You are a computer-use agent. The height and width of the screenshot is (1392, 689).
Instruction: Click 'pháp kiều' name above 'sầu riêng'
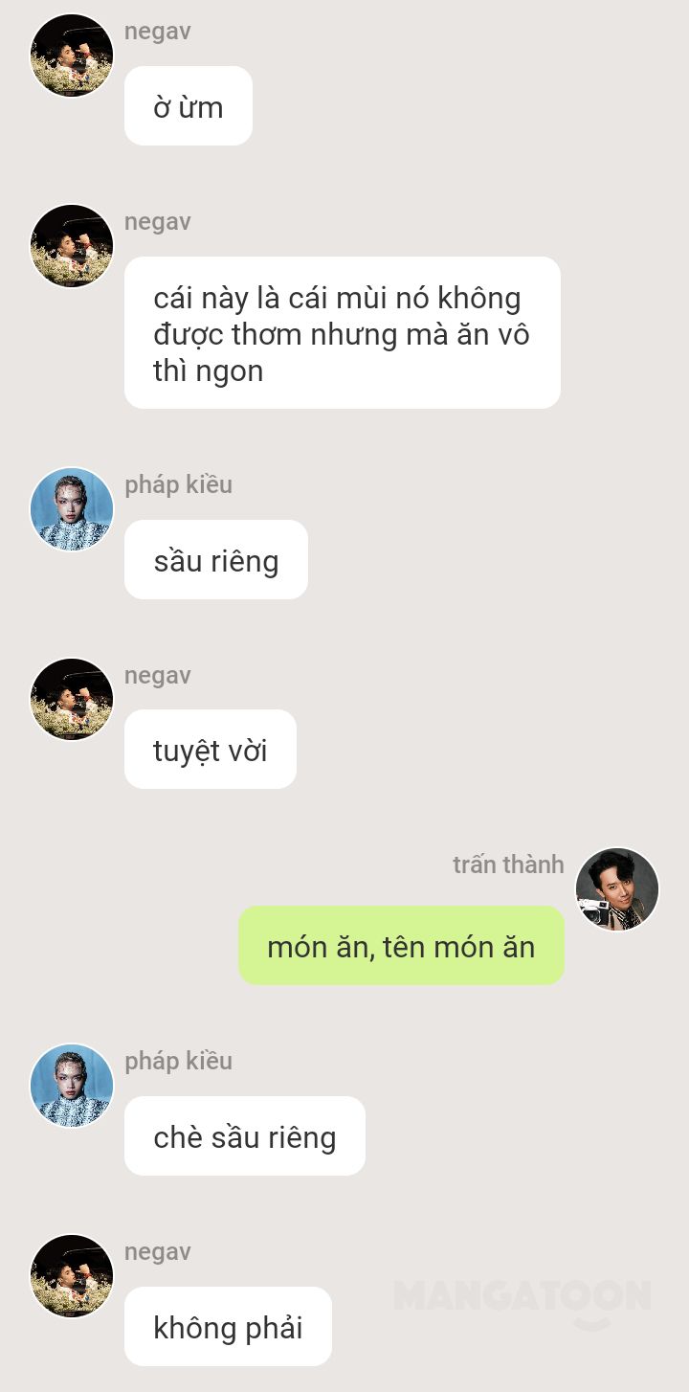tap(179, 485)
